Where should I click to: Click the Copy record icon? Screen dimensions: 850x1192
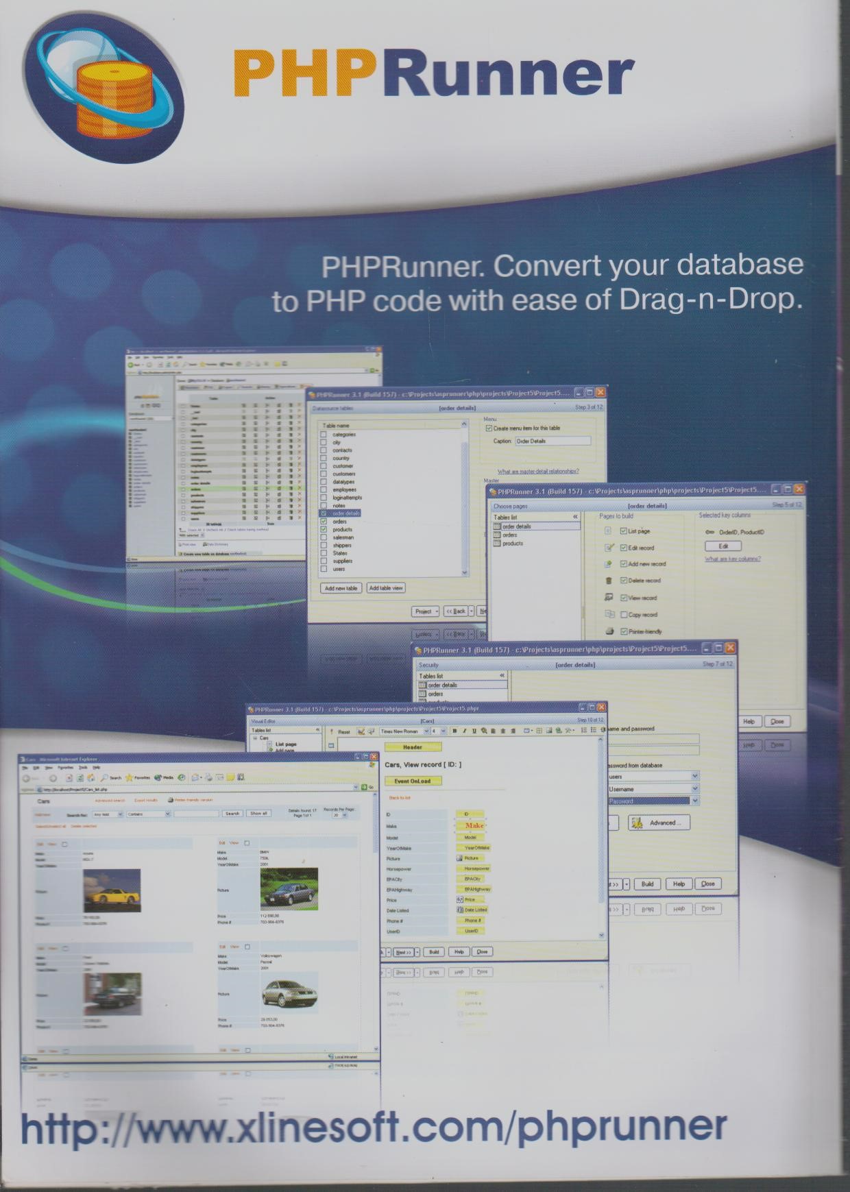pos(609,614)
